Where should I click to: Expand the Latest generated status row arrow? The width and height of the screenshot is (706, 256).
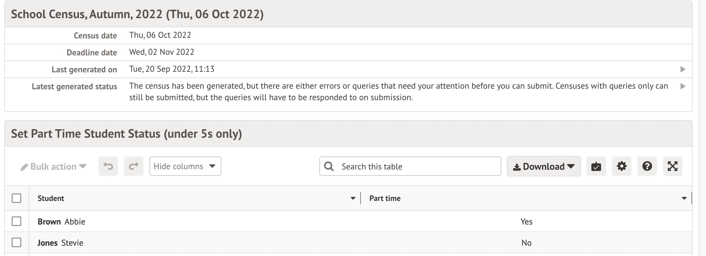tap(683, 86)
